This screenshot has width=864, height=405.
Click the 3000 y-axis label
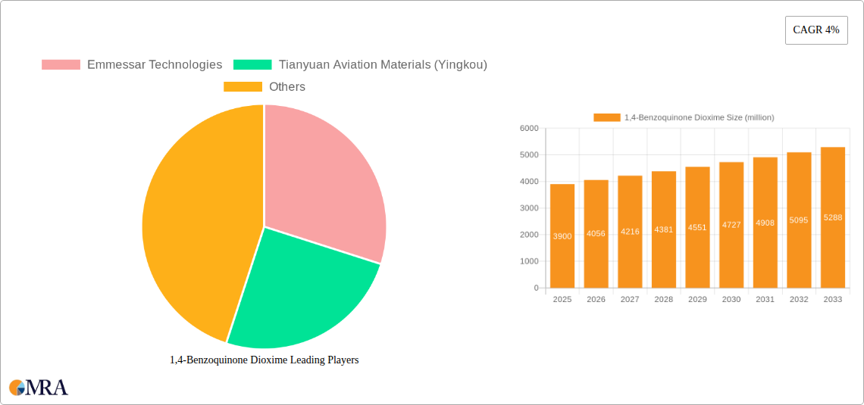pyautogui.click(x=529, y=208)
